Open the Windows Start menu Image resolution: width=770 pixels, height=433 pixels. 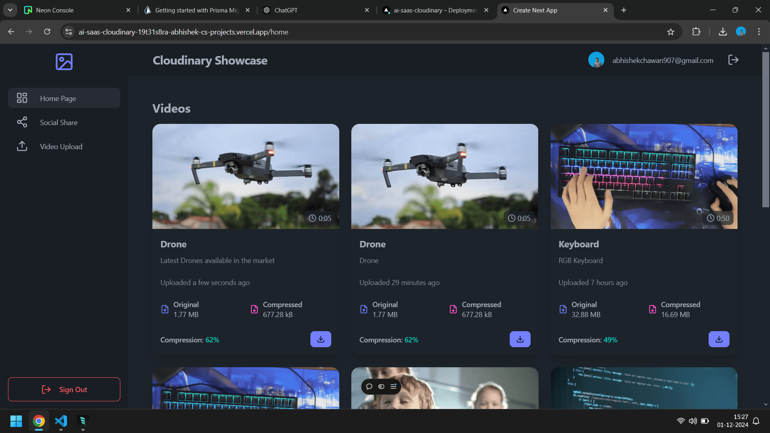coord(16,421)
